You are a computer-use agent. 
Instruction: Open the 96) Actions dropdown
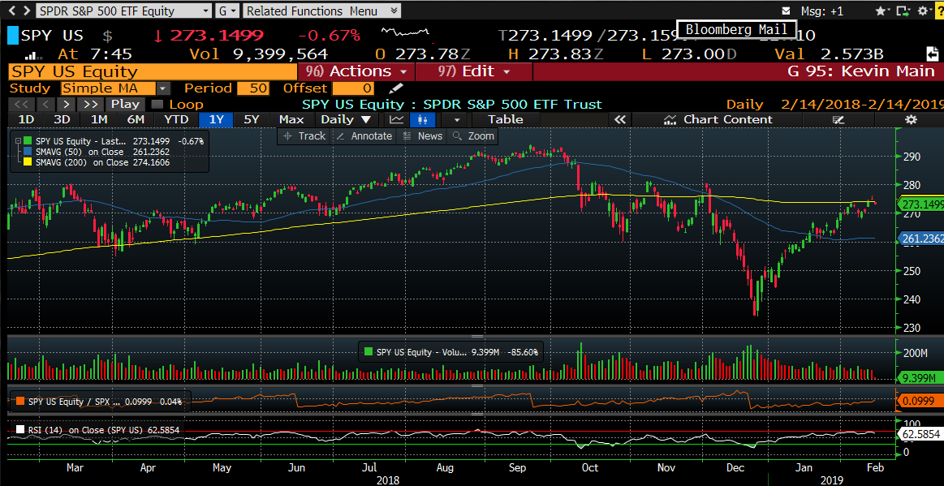click(x=356, y=71)
